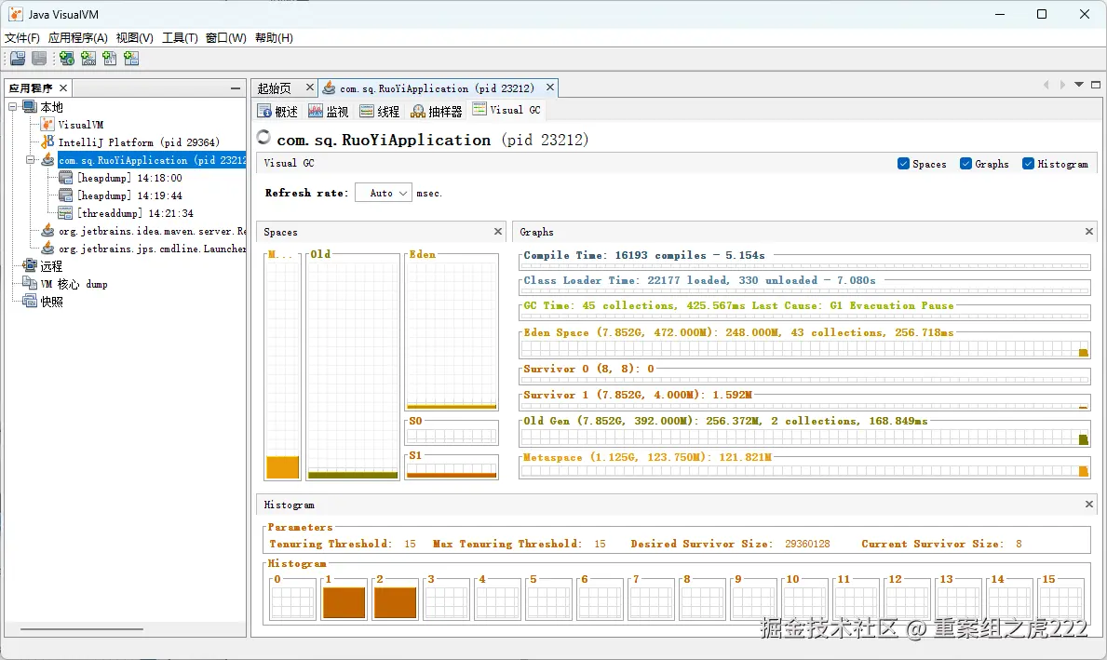Select IntelliJ Platform (pid 29364) tree row
1107x660 pixels.
[139, 141]
